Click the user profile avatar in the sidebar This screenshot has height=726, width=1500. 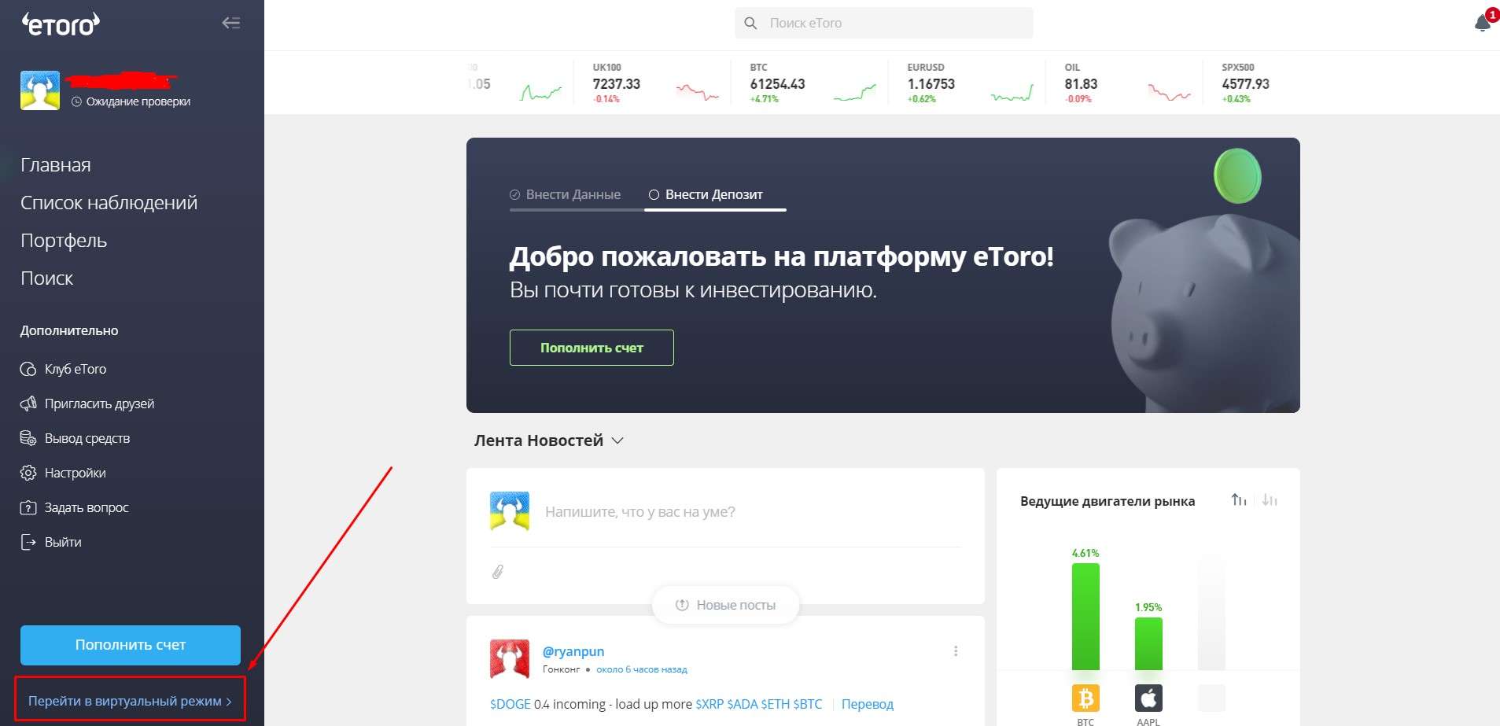point(40,90)
